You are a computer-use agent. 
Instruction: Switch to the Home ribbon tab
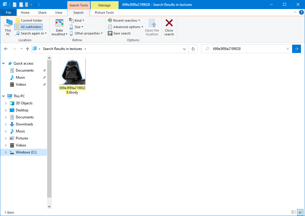pyautogui.click(x=25, y=13)
